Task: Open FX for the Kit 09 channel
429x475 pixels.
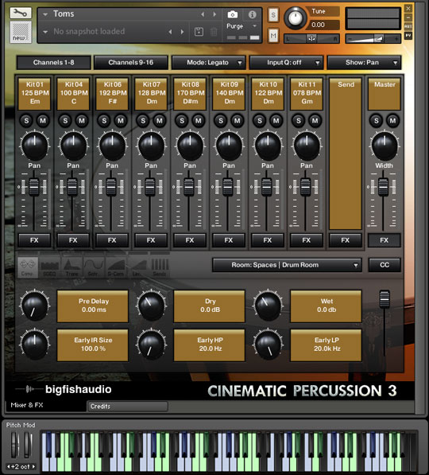Action: click(x=229, y=240)
